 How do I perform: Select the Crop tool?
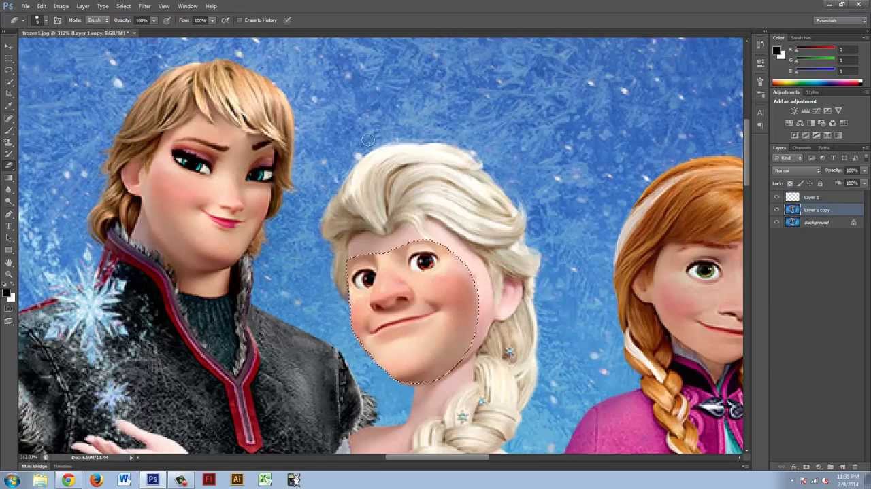[x=8, y=94]
